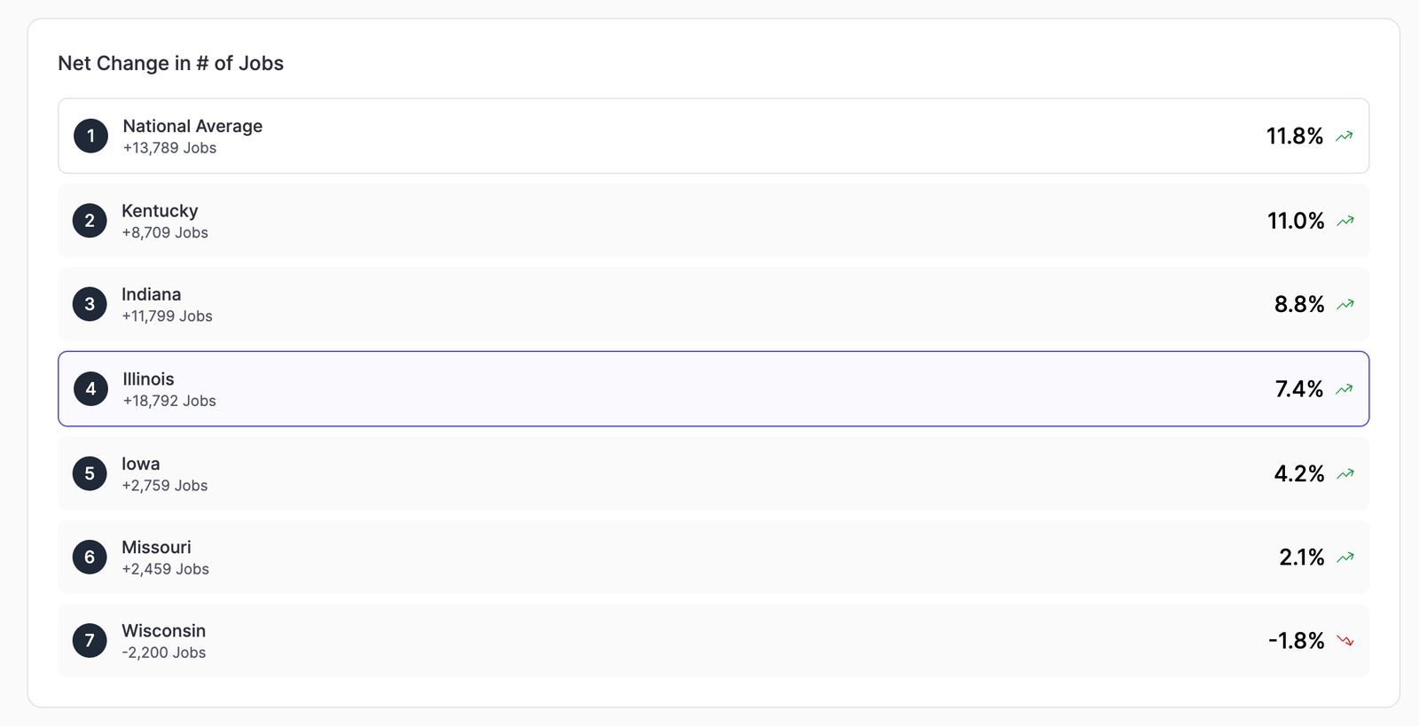Click the Iowa state label
This screenshot has width=1419, height=726.
tap(141, 464)
